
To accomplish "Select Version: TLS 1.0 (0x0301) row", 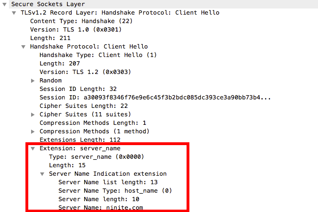I will coord(76,30).
